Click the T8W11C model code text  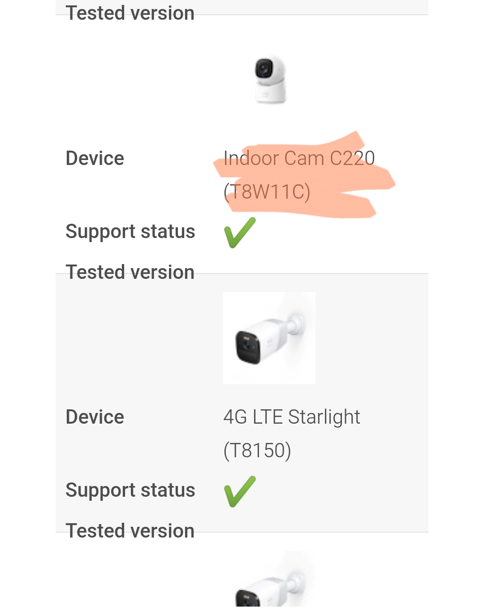pos(267,192)
